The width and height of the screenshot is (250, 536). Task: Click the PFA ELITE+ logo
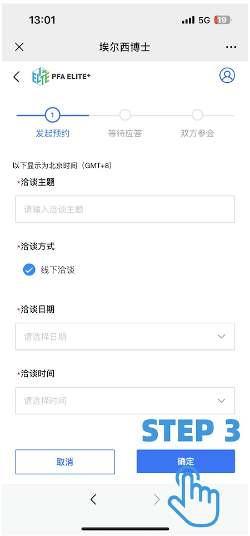pos(62,76)
